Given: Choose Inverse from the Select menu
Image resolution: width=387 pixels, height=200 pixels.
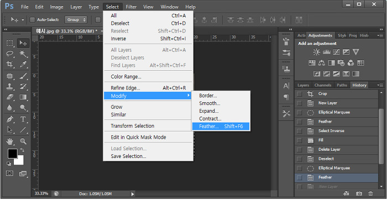Looking at the screenshot, I should [x=148, y=39].
